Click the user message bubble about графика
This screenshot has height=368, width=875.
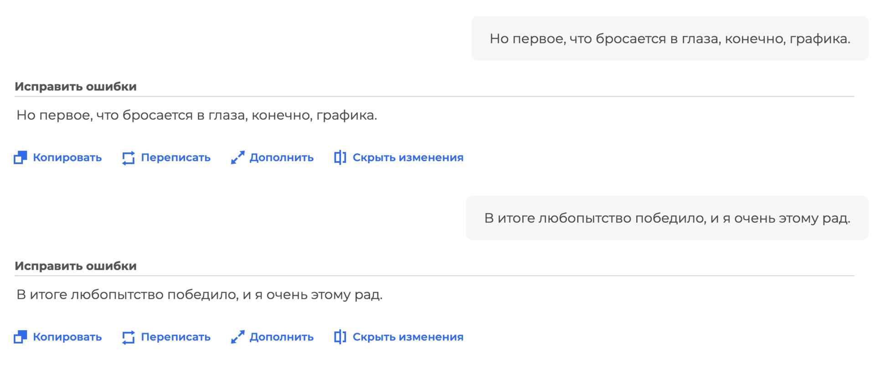(x=669, y=39)
